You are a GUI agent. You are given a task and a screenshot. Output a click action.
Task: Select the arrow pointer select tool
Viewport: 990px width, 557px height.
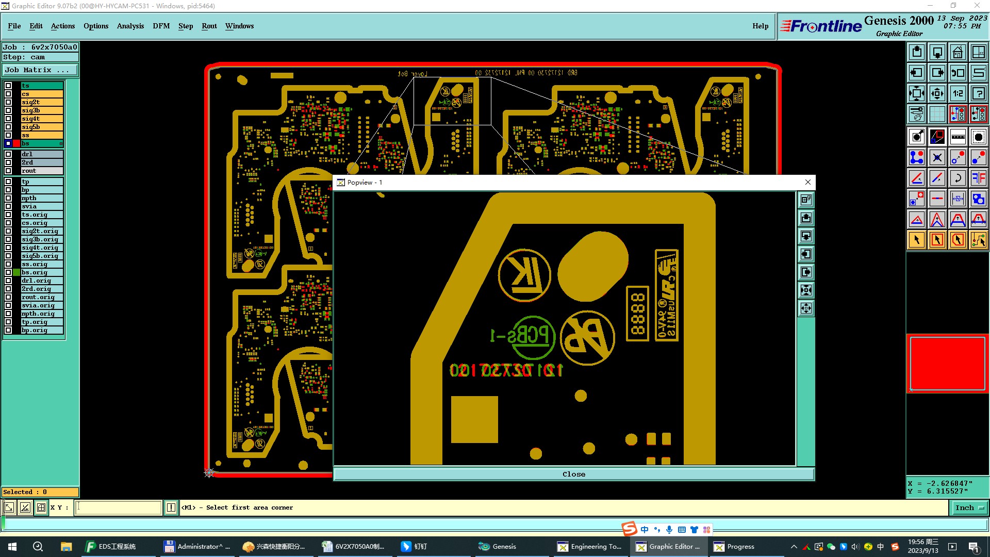point(916,240)
